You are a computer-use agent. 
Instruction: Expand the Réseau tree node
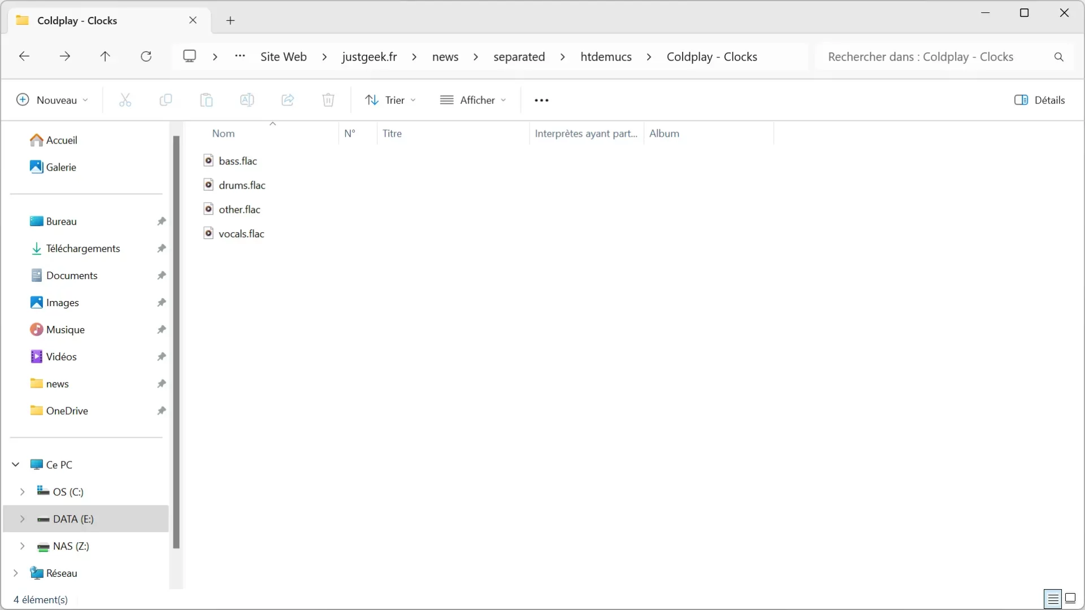16,573
